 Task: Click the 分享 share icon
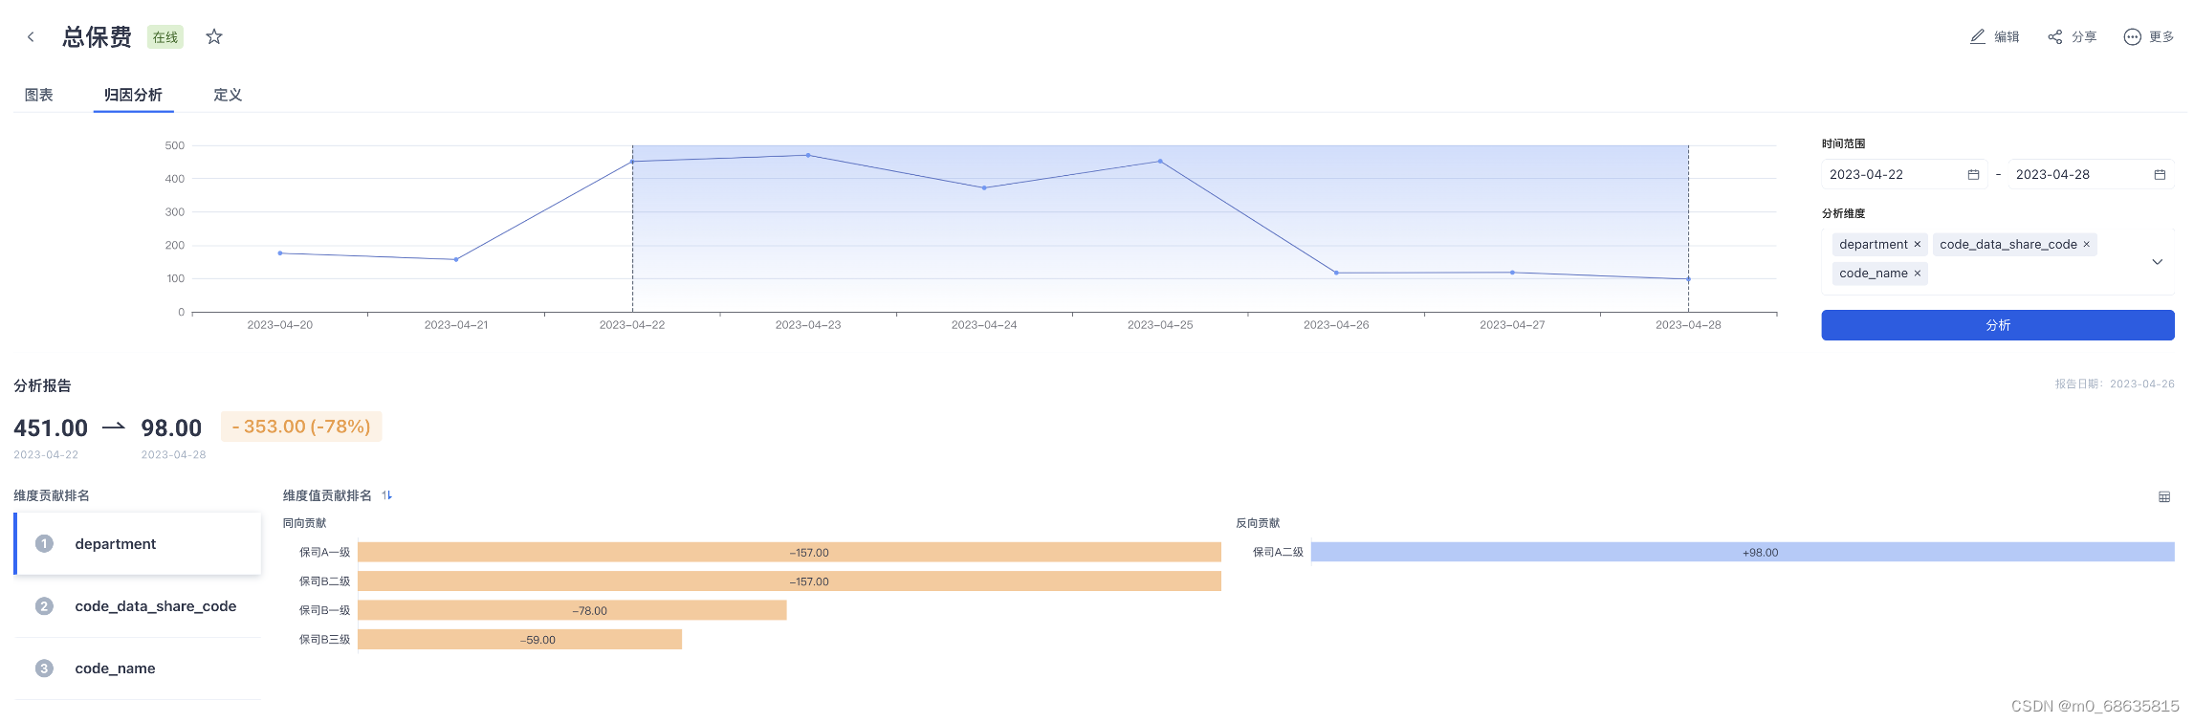click(2054, 36)
